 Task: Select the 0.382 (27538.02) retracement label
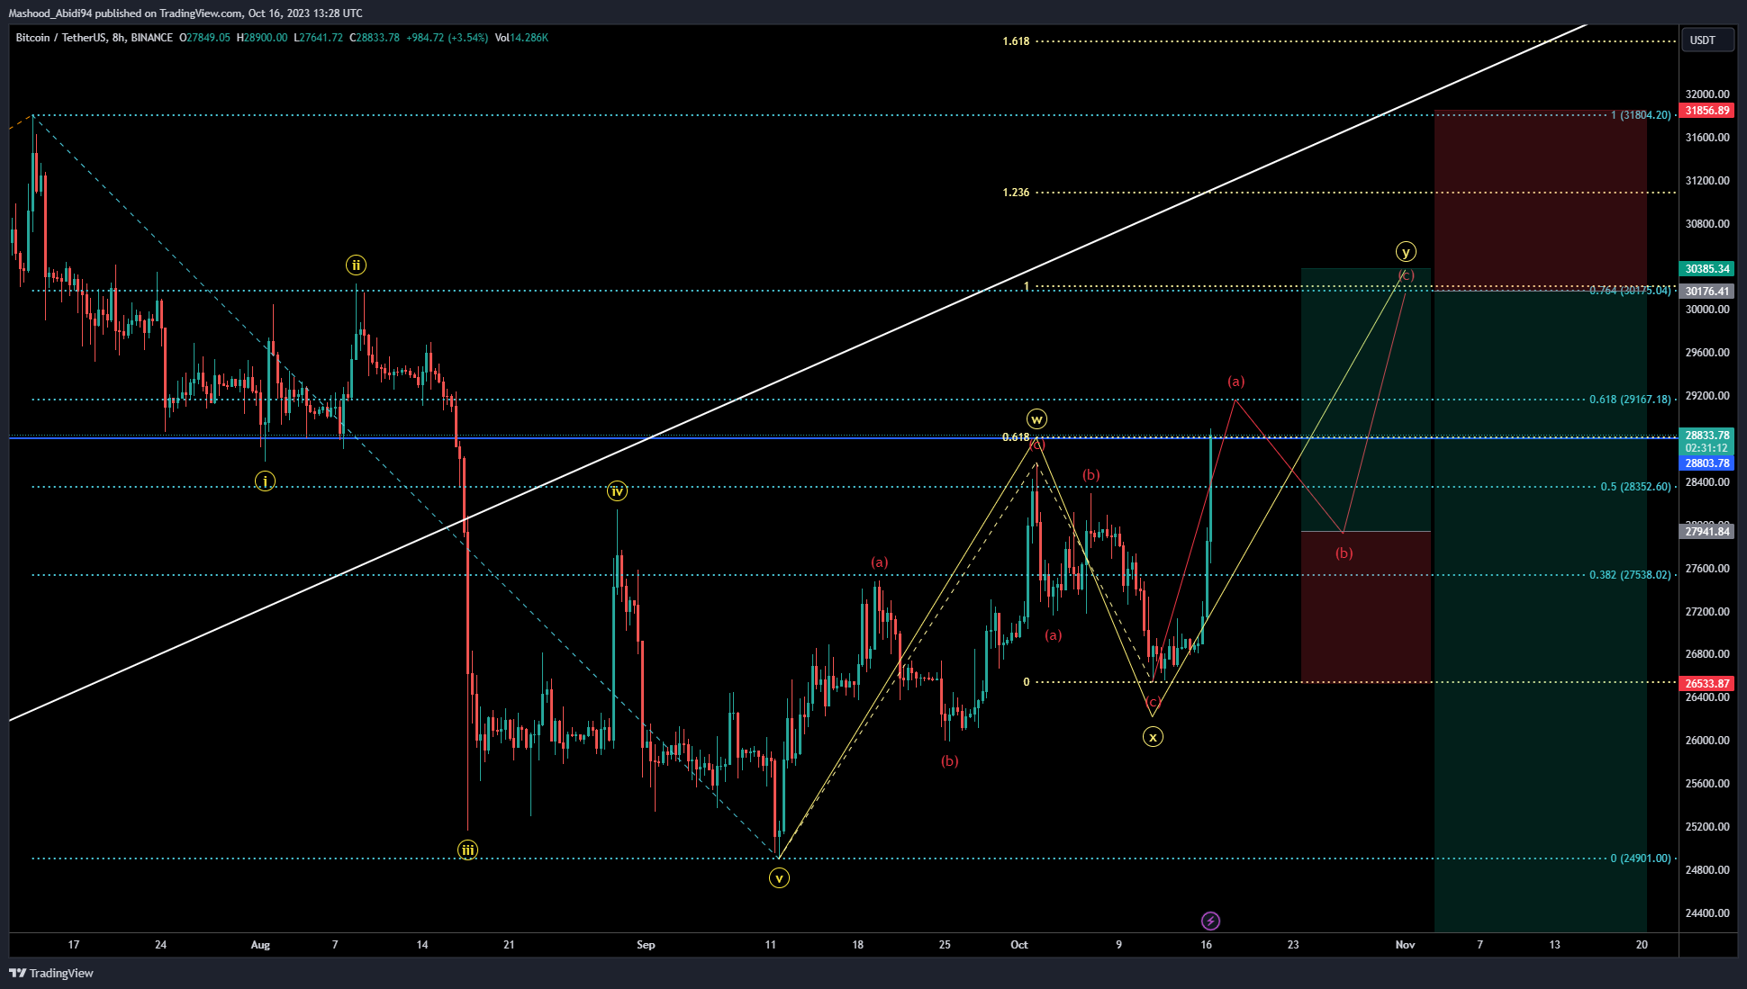[x=1630, y=575]
